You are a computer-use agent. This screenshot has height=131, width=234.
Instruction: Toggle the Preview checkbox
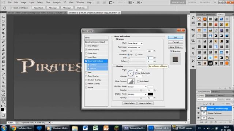[171, 51]
